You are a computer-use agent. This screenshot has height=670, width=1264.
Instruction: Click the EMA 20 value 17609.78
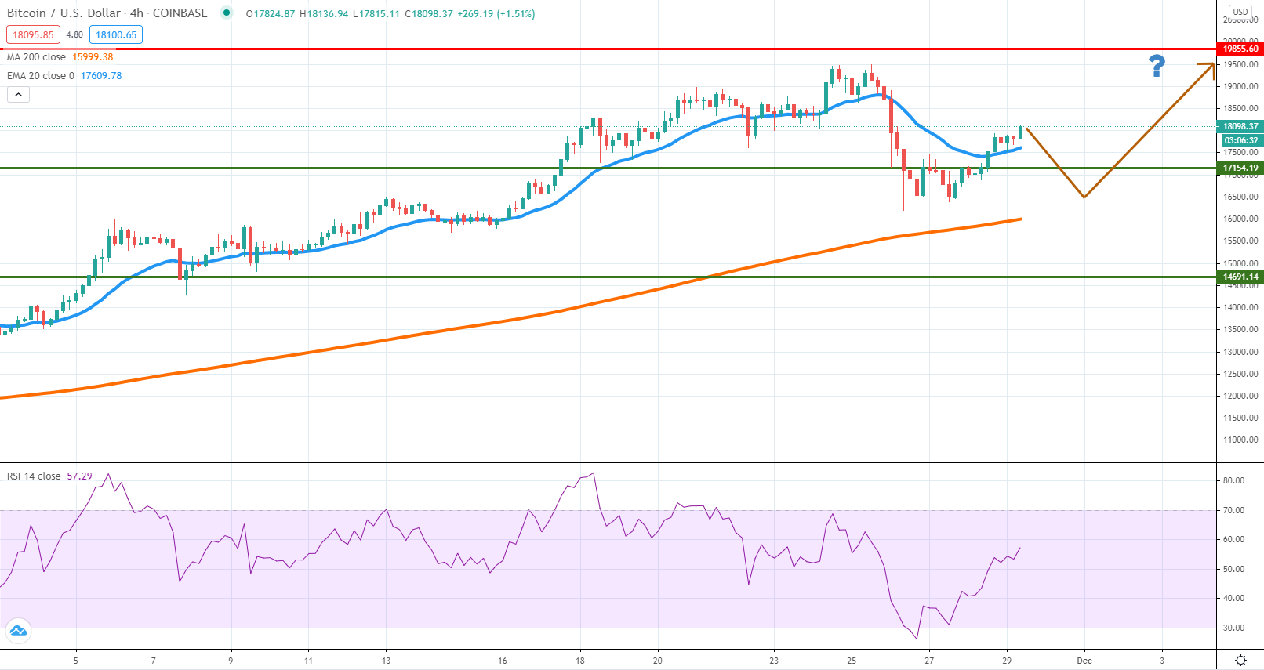tap(101, 76)
